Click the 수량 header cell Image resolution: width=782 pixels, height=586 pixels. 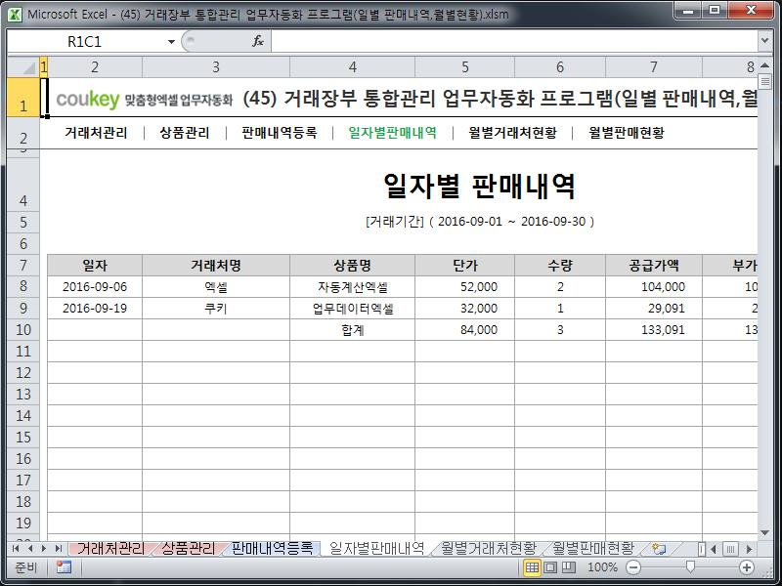pos(560,266)
